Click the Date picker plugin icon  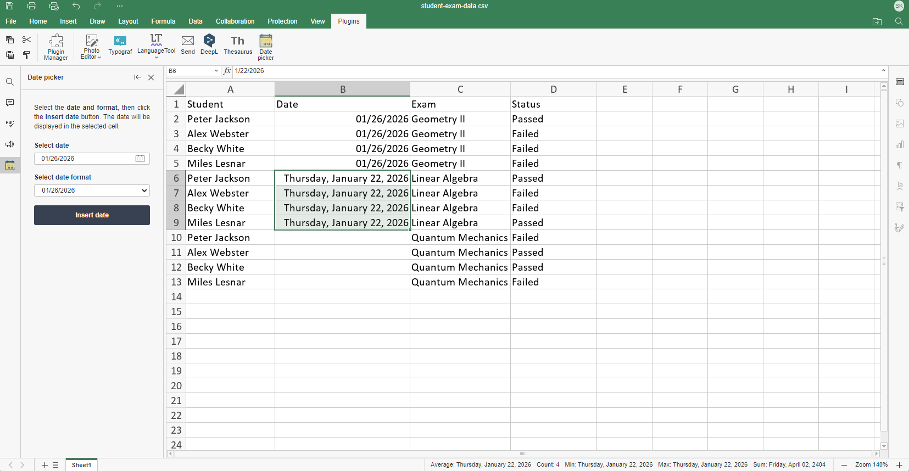pyautogui.click(x=266, y=47)
